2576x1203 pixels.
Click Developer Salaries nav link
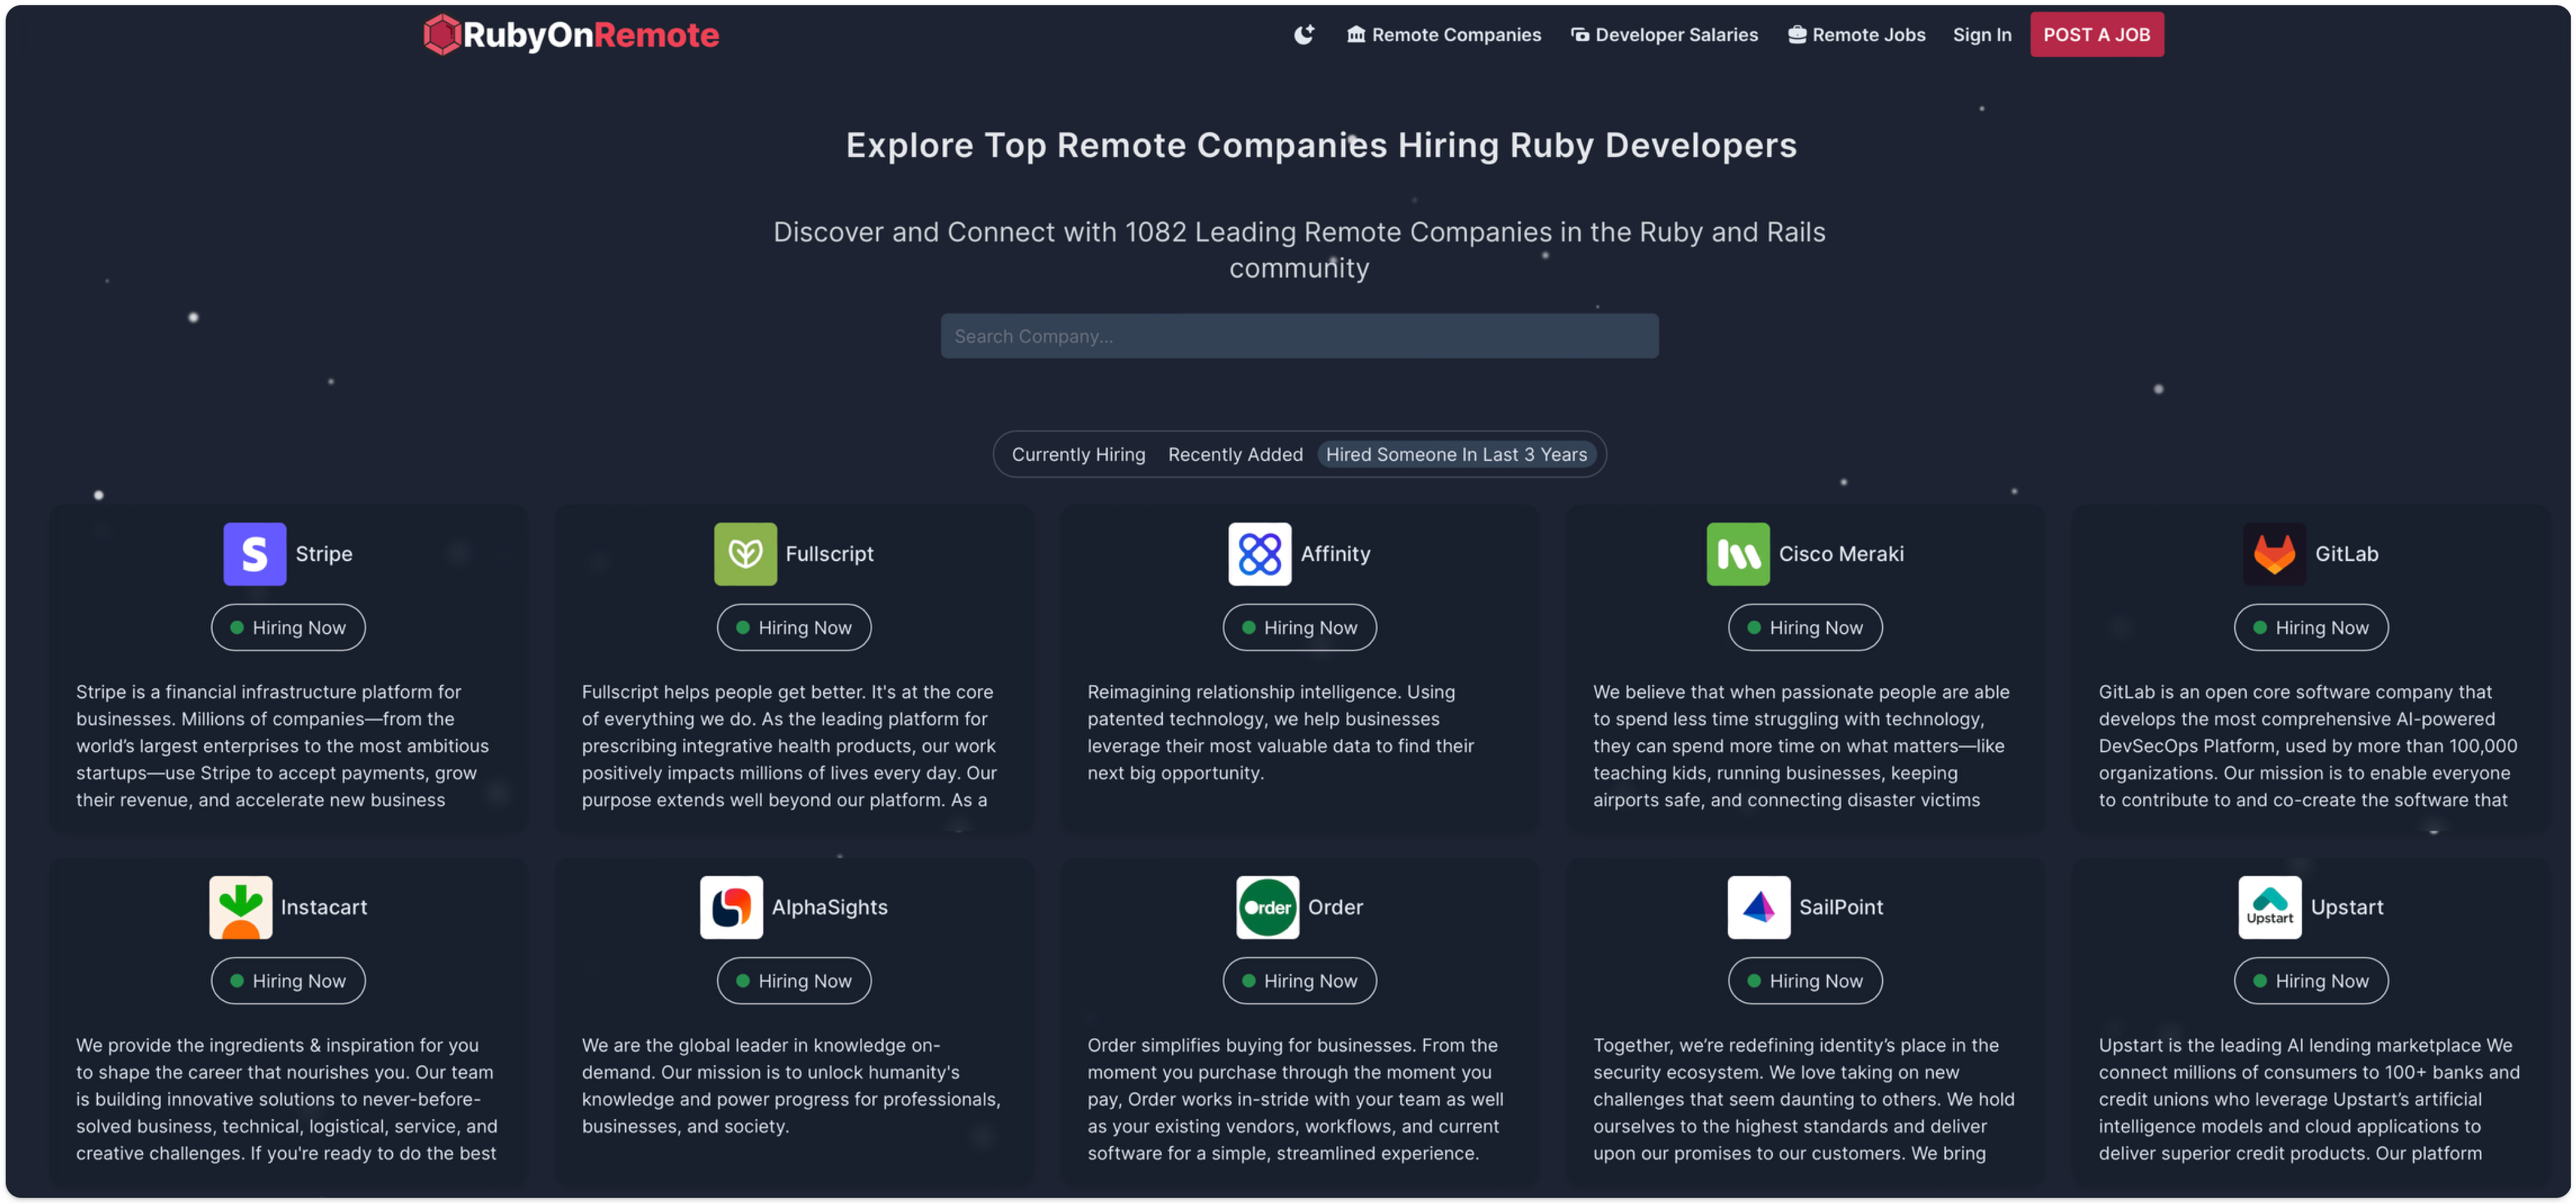1665,33
